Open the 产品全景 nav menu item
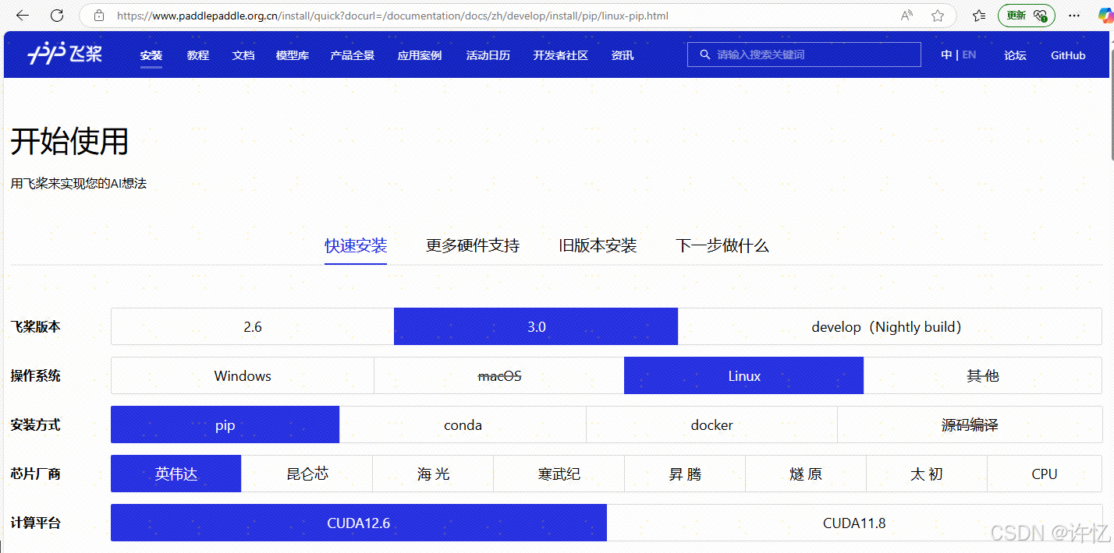This screenshot has width=1114, height=553. coord(353,55)
